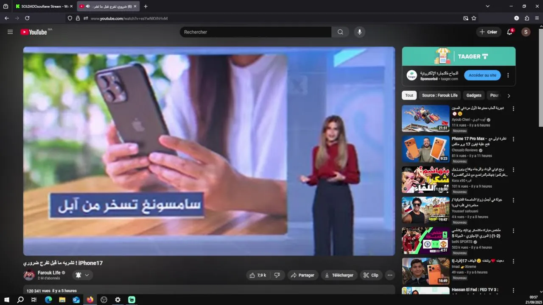
Task: Click the address bar URL
Action: 129,18
